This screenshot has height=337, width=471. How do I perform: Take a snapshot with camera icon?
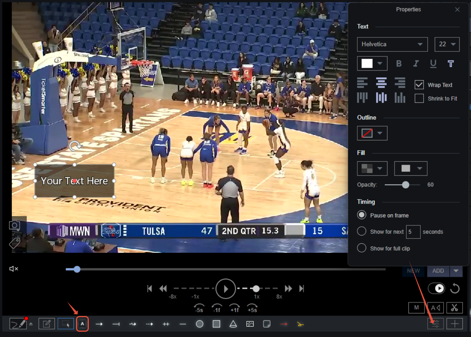pos(14,225)
